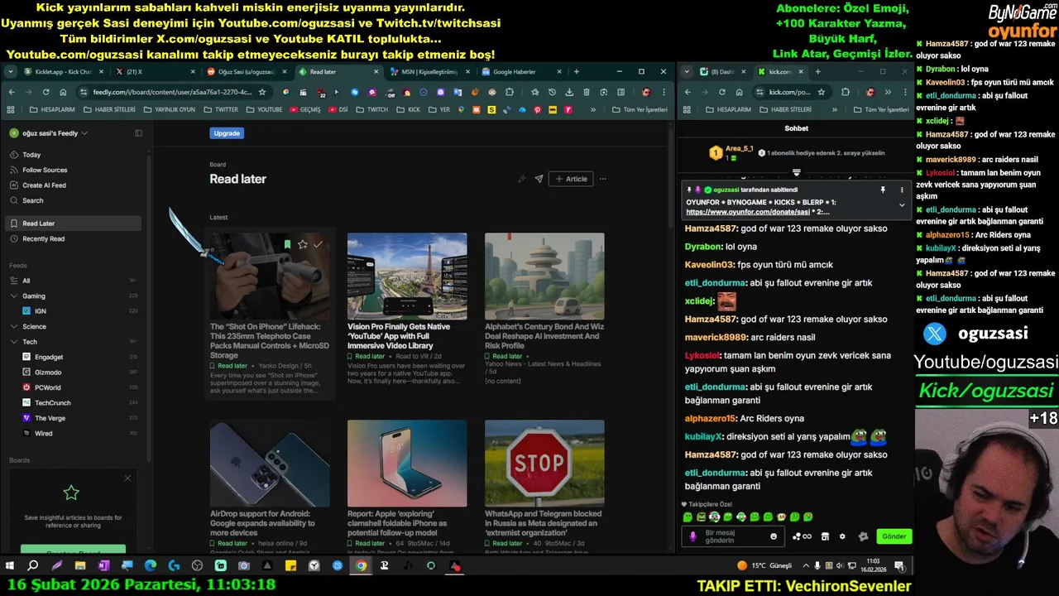Open oyunfor.com donate link in pinned message

748,212
